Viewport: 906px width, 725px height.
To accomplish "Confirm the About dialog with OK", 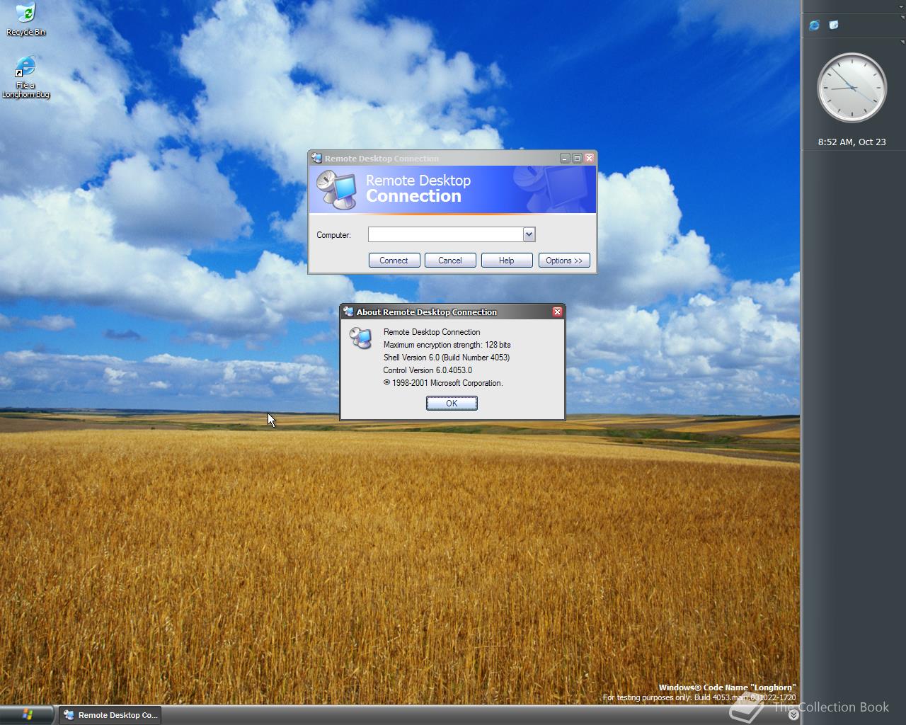I will point(452,403).
